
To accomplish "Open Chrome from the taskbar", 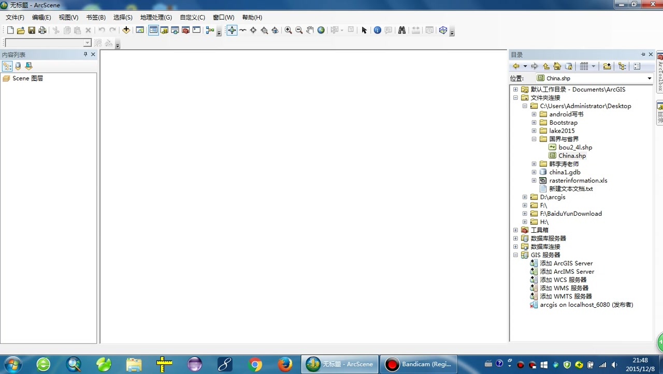I will [x=255, y=364].
